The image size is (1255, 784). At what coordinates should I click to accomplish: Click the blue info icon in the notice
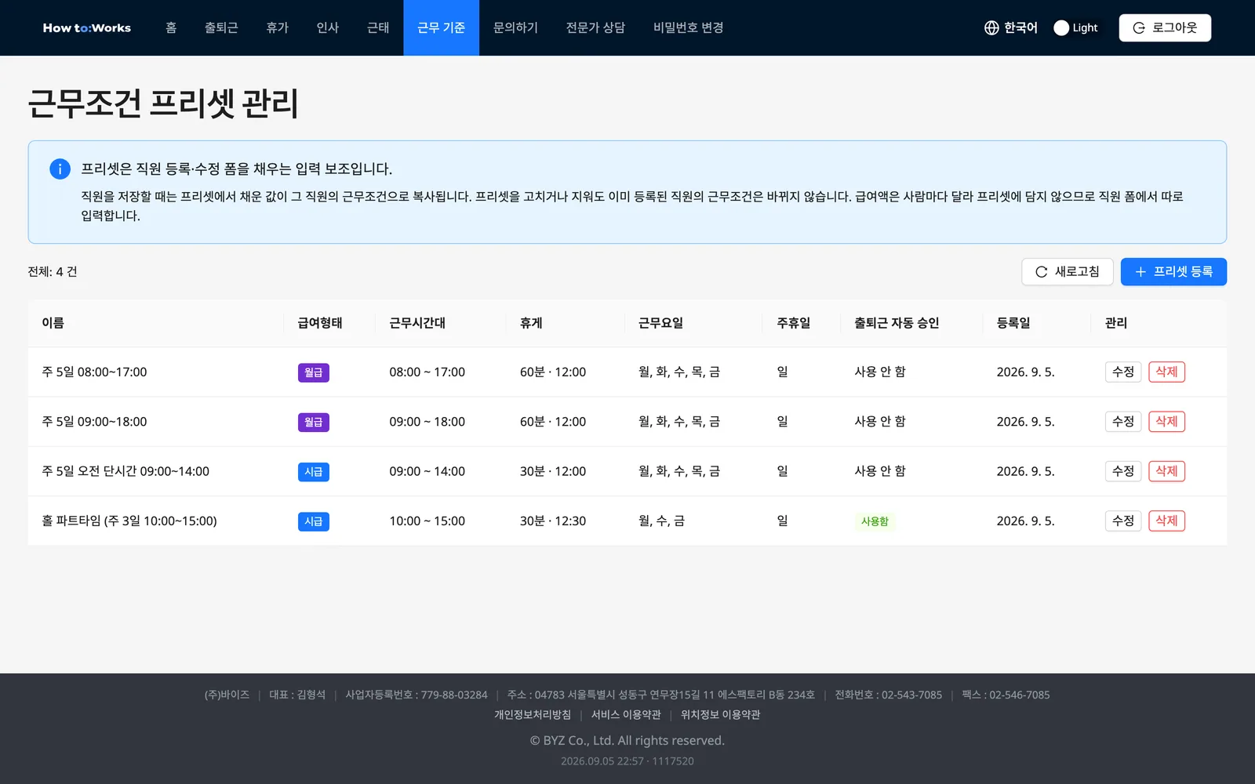(x=60, y=169)
